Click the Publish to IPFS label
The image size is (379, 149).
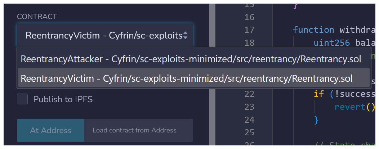point(63,99)
